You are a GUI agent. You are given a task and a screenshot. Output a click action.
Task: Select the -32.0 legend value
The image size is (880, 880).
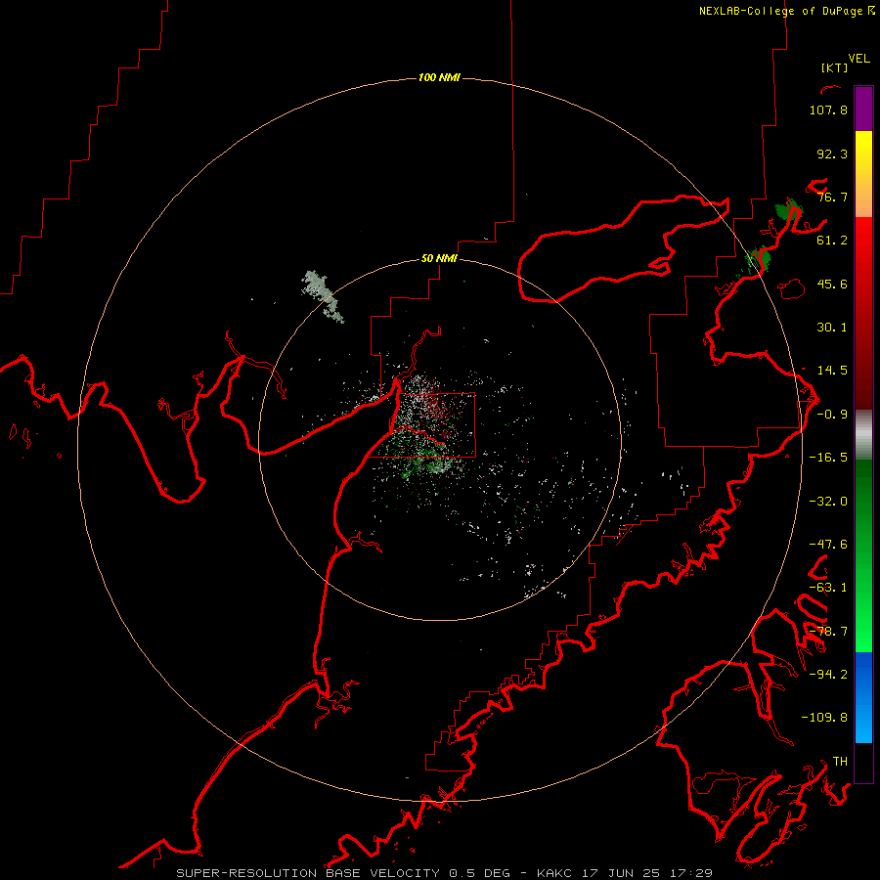pyautogui.click(x=828, y=502)
